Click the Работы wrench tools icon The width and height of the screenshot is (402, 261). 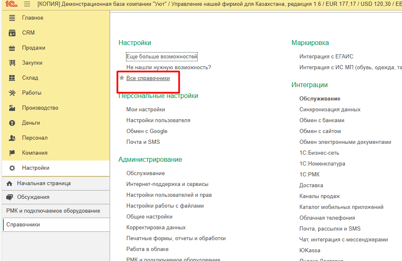13,93
